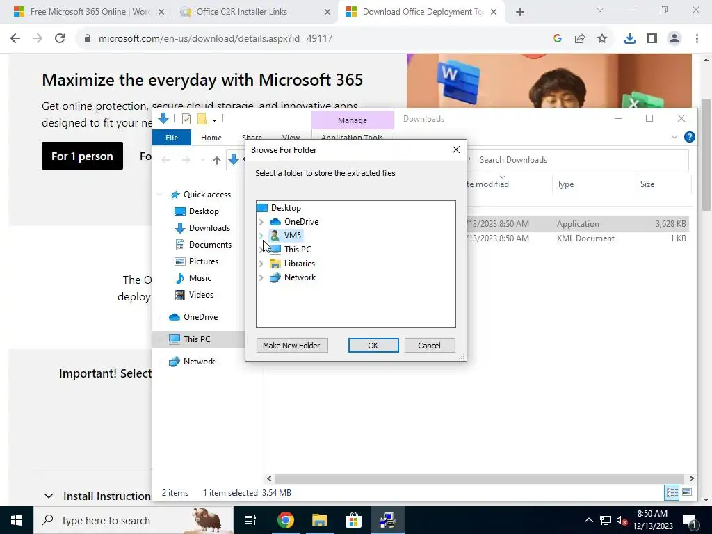Open Documents in Explorer sidebar
712x534 pixels.
click(204, 245)
